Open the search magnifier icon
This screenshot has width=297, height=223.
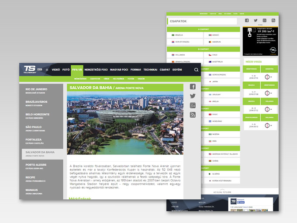click(x=196, y=70)
